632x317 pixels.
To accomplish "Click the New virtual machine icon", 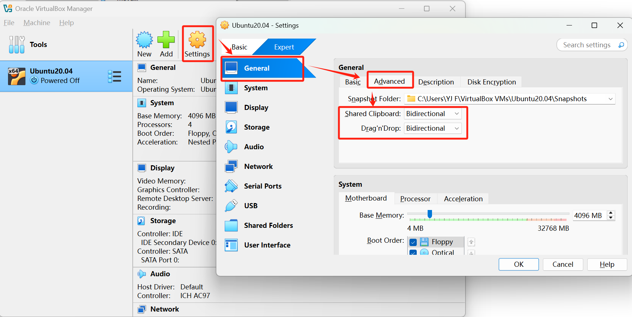I will tap(144, 40).
